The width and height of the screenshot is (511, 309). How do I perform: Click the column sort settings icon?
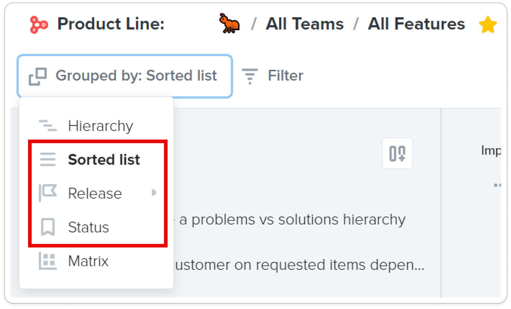pos(397,153)
